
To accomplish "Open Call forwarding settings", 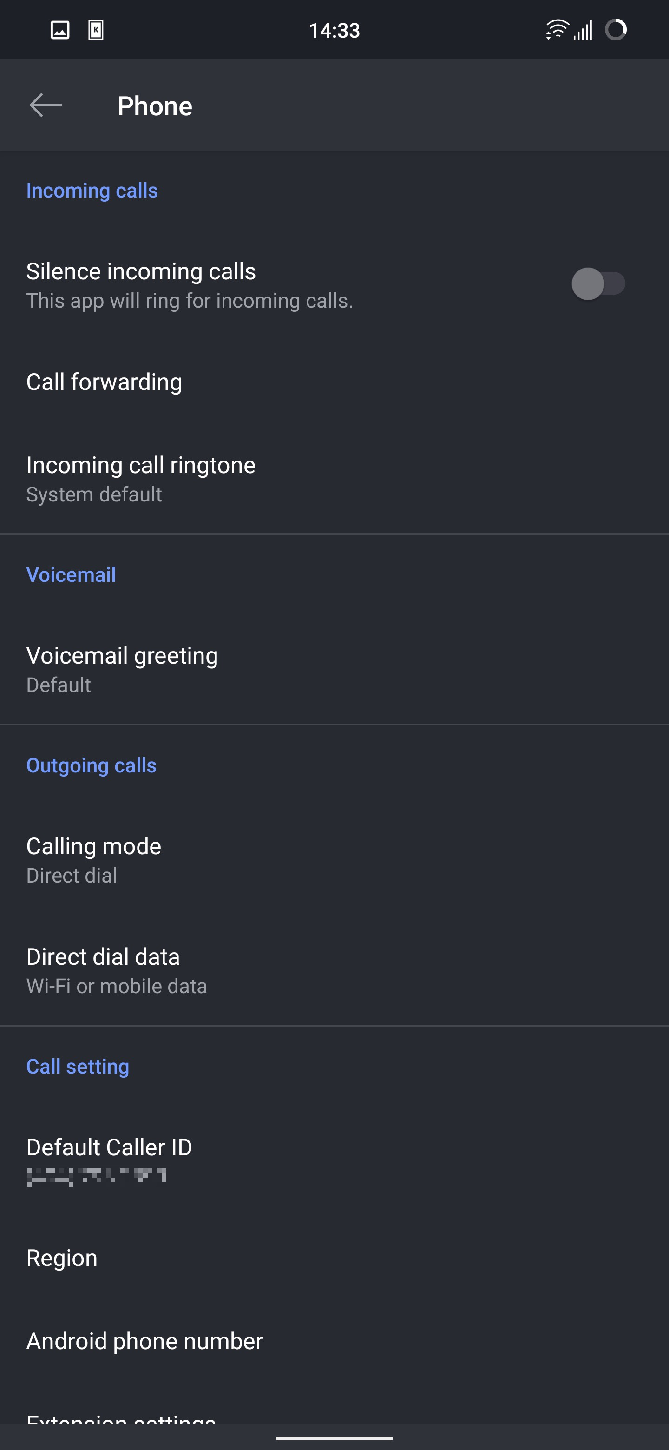I will (x=104, y=382).
